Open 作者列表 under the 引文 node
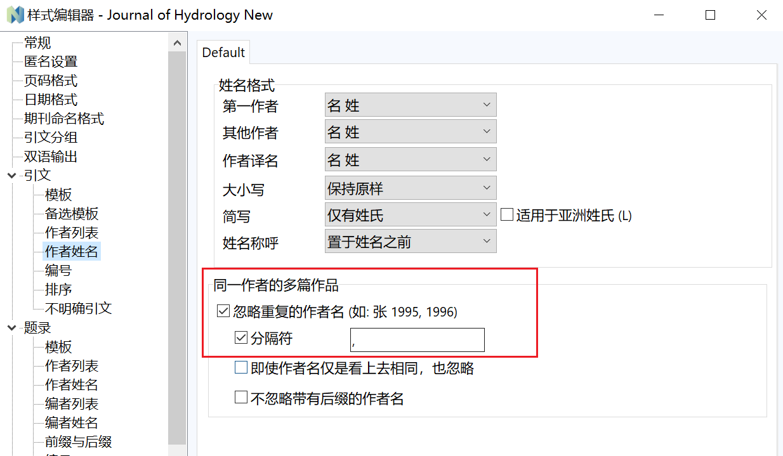 tap(72, 233)
